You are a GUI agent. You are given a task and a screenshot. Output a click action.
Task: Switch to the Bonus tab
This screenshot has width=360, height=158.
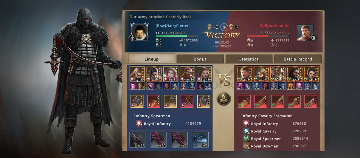click(200, 59)
